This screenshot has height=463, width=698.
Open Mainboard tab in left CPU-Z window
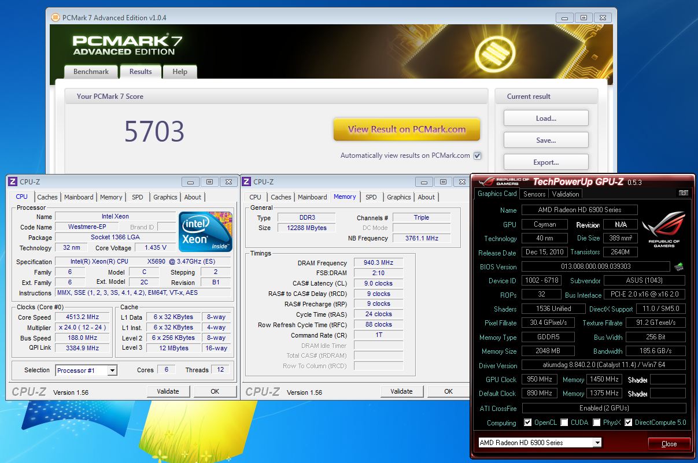79,197
